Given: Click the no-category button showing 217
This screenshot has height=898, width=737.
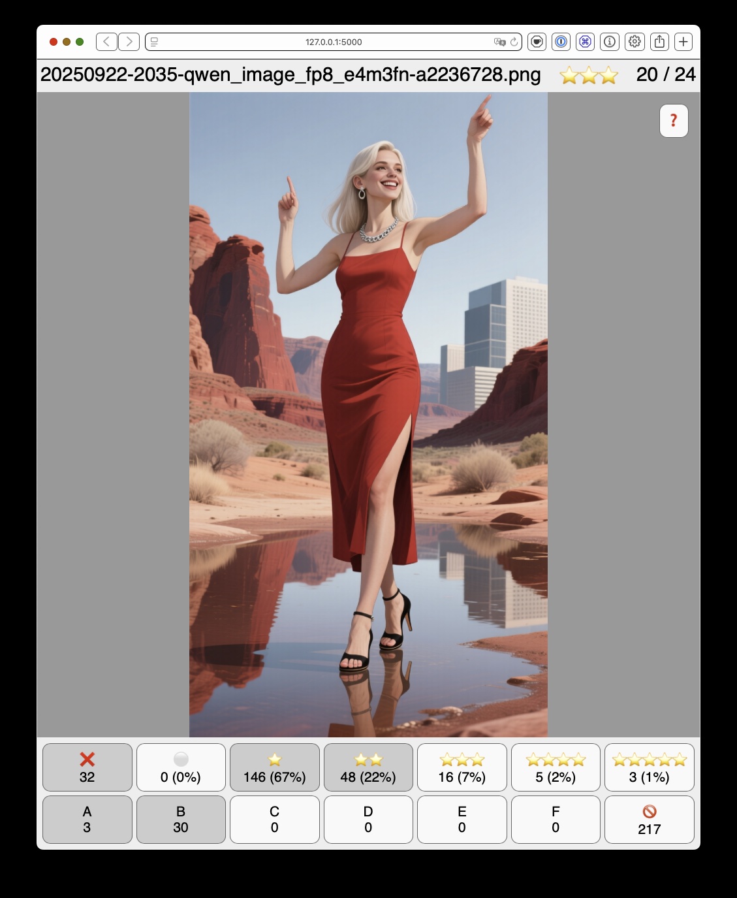Looking at the screenshot, I should [650, 819].
